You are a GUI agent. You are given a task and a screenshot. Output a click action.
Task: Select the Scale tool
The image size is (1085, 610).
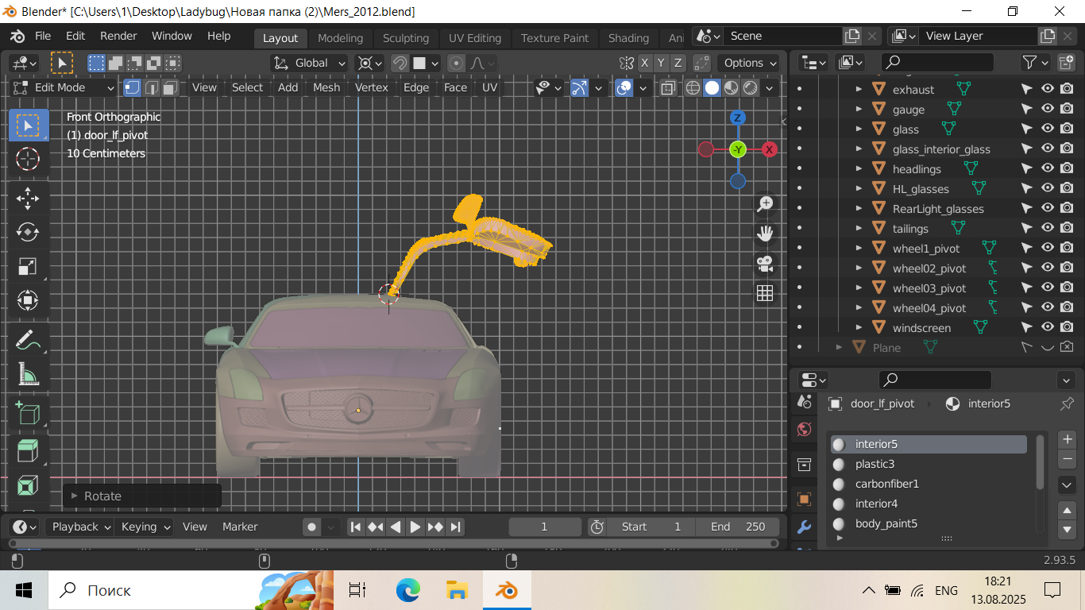click(28, 266)
